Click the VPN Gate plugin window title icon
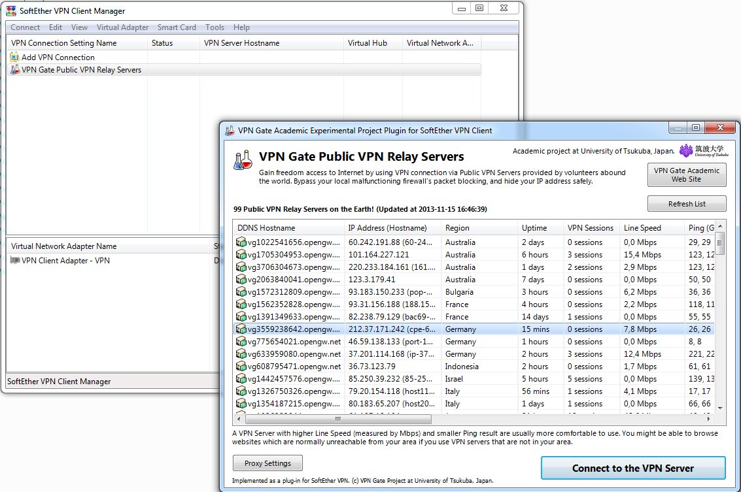This screenshot has width=741, height=492. click(x=229, y=130)
